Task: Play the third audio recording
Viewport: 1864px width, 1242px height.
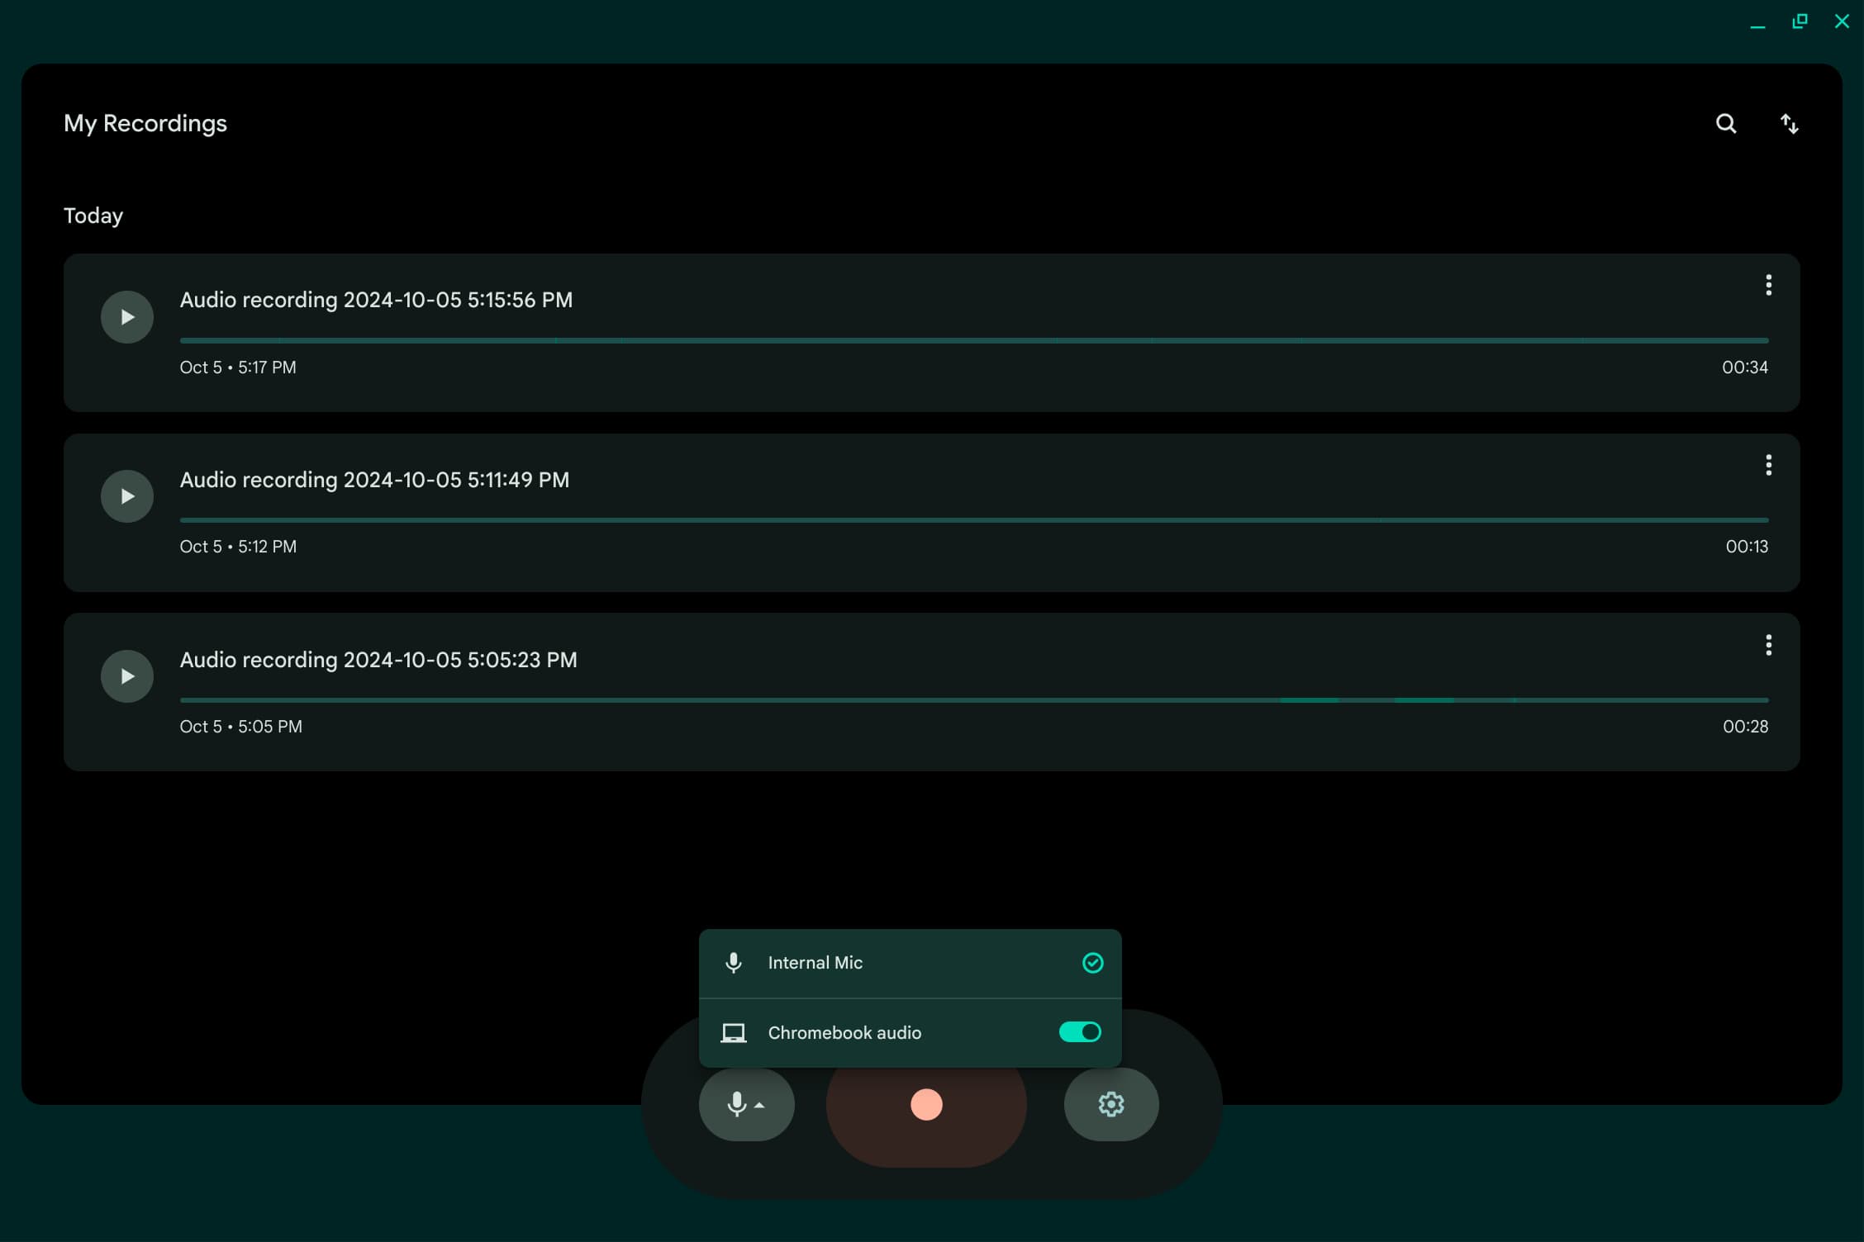Action: [126, 676]
